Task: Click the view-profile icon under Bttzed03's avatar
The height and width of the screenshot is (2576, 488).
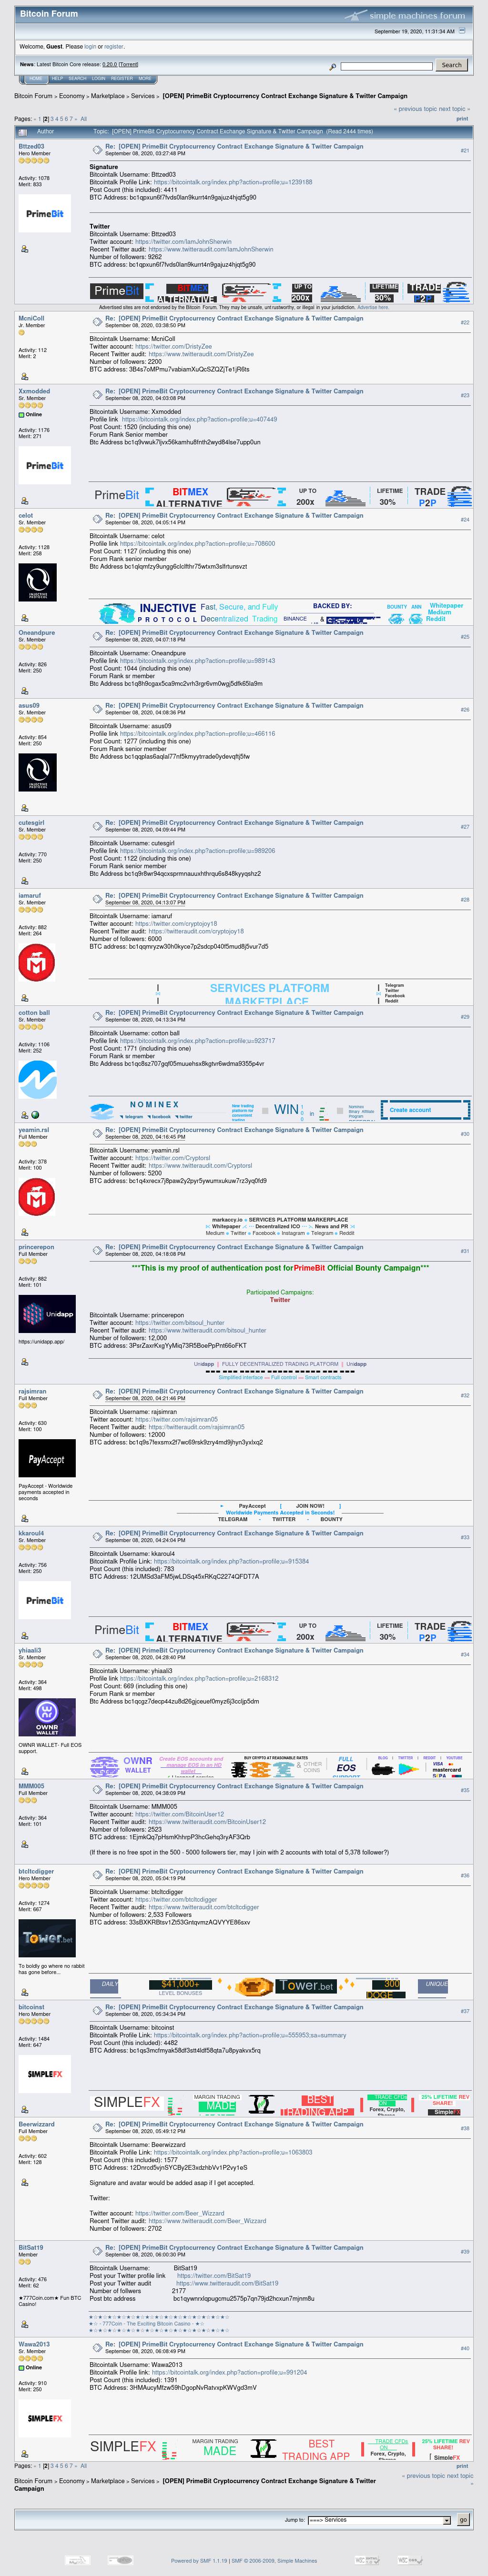Action: point(25,249)
